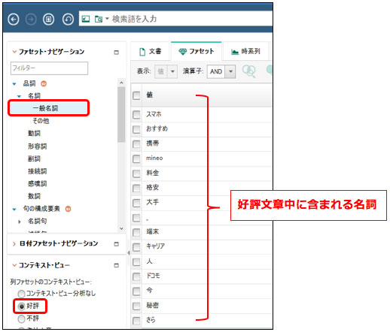Click the 今 value in the list
Screen dimensions: 390x332
tap(149, 291)
